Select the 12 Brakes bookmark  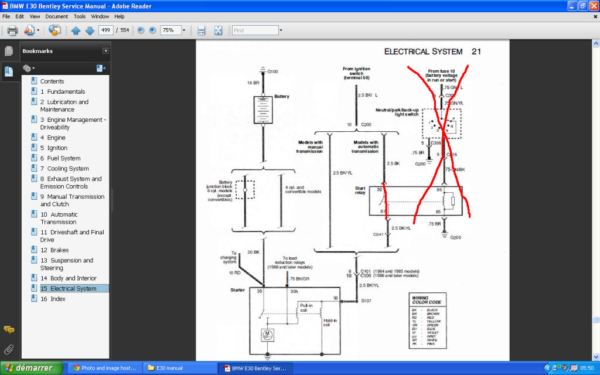[x=54, y=250]
